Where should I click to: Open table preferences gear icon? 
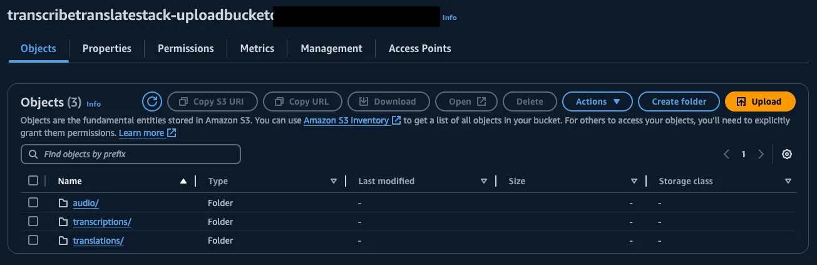pos(787,154)
